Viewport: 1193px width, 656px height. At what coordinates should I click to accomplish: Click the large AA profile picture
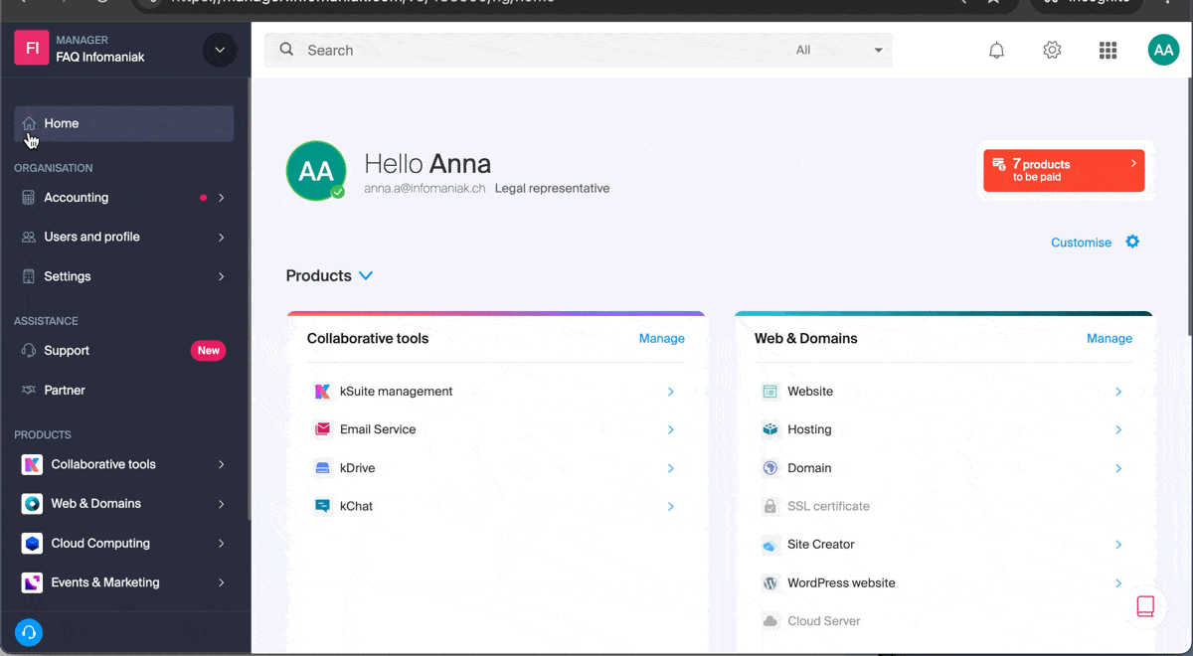(316, 171)
